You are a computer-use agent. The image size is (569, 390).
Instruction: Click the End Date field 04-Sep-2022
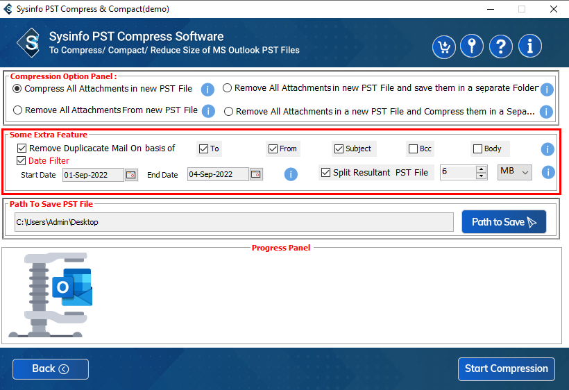[x=218, y=174]
